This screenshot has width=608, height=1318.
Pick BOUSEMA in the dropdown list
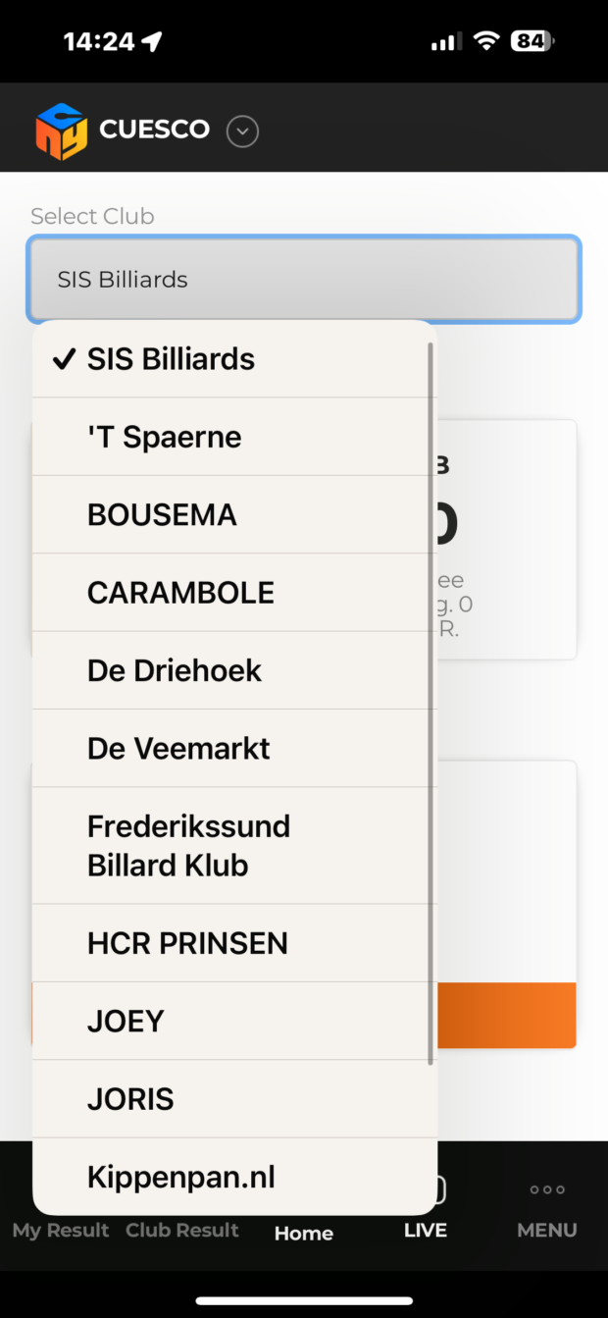pyautogui.click(x=234, y=514)
